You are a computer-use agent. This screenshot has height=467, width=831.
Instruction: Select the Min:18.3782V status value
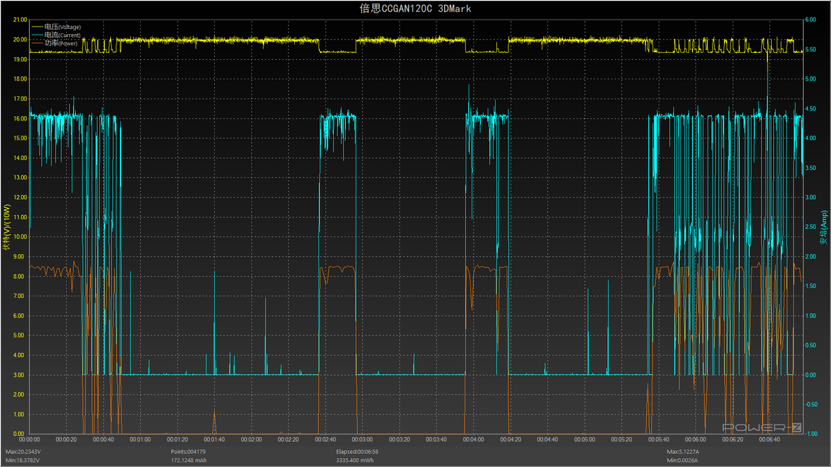pos(23,460)
